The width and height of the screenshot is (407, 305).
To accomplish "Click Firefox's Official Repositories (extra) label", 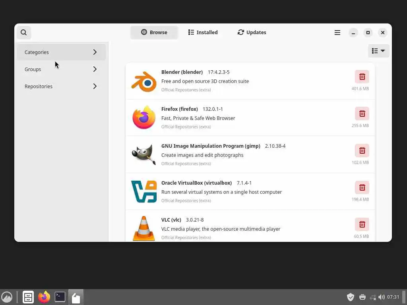I will [x=186, y=127].
